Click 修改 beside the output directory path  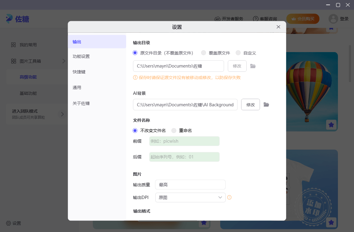coord(237,66)
